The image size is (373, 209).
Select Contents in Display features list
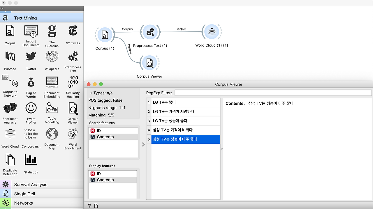tap(112, 180)
